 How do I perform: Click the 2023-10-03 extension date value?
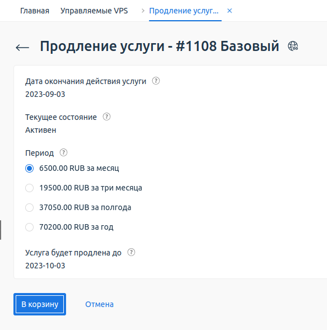pos(45,266)
